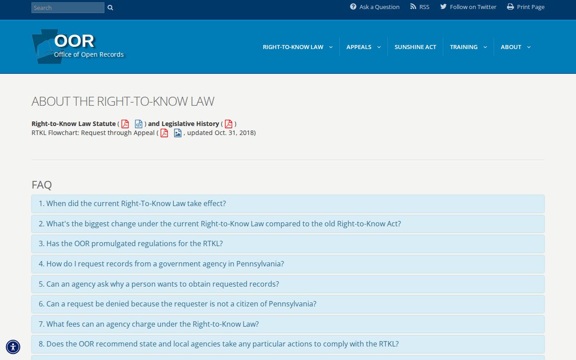
Task: Open the Office of Open Records home link
Action: [89, 54]
